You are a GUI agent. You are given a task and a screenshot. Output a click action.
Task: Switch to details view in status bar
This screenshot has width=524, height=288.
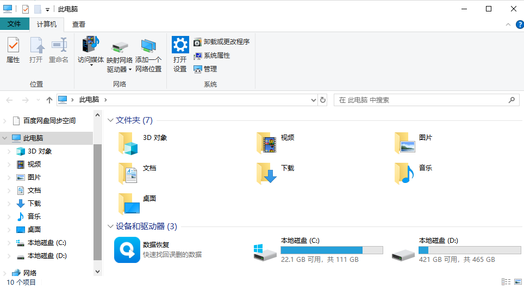click(506, 282)
